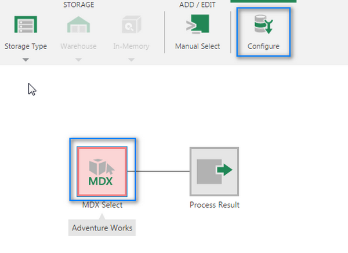Click the MDX Select node caption

click(102, 204)
